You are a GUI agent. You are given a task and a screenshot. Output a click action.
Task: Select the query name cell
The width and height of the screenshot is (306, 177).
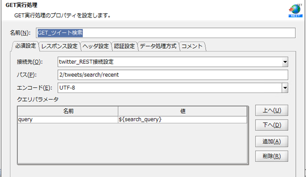coord(68,119)
